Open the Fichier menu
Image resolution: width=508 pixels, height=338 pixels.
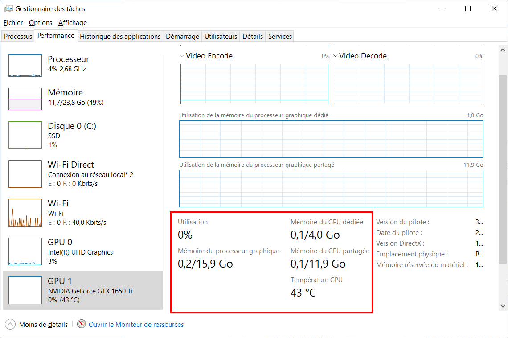pos(13,23)
